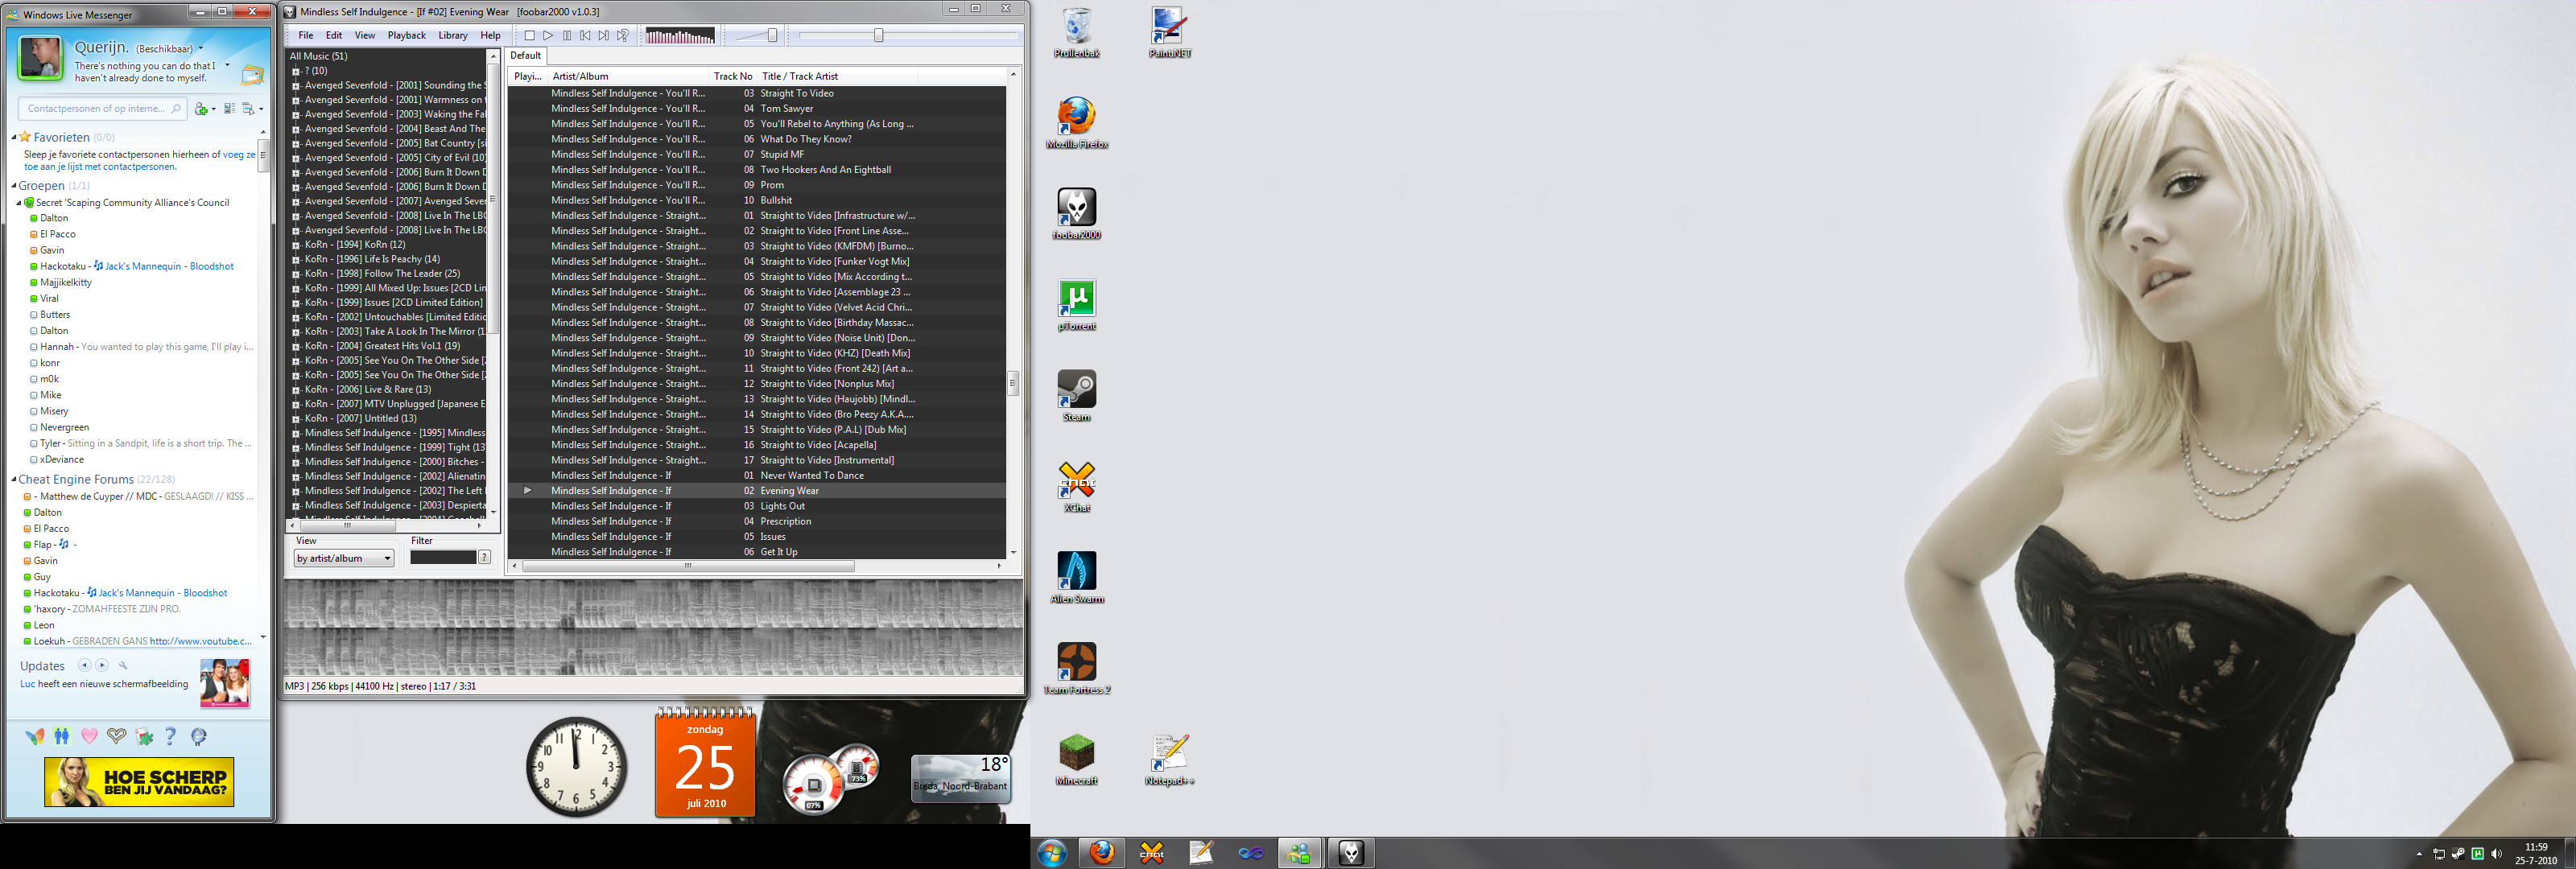
Task: Open the 'by artist/album' View dropdown
Action: click(x=343, y=557)
